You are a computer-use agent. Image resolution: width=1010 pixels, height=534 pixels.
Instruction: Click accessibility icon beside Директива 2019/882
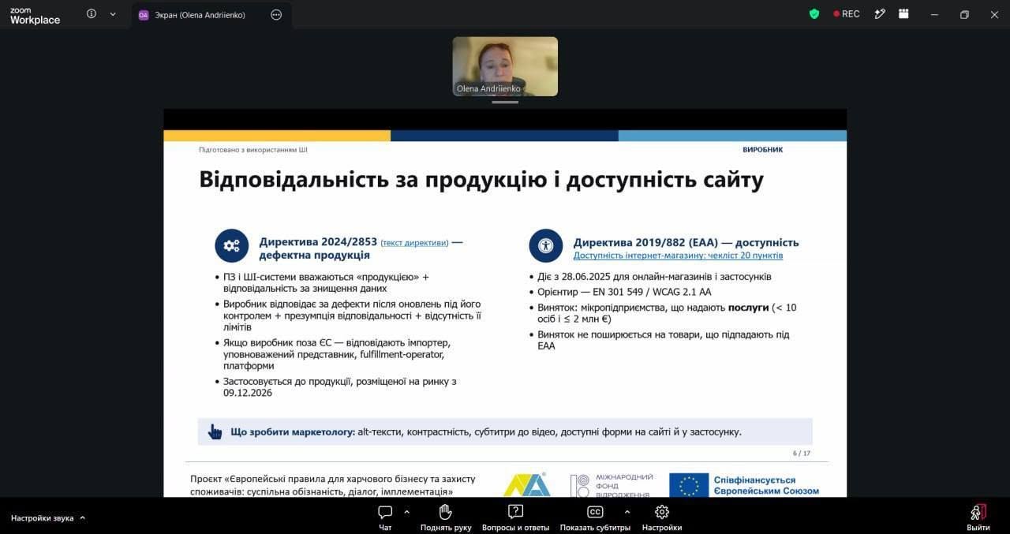click(546, 245)
